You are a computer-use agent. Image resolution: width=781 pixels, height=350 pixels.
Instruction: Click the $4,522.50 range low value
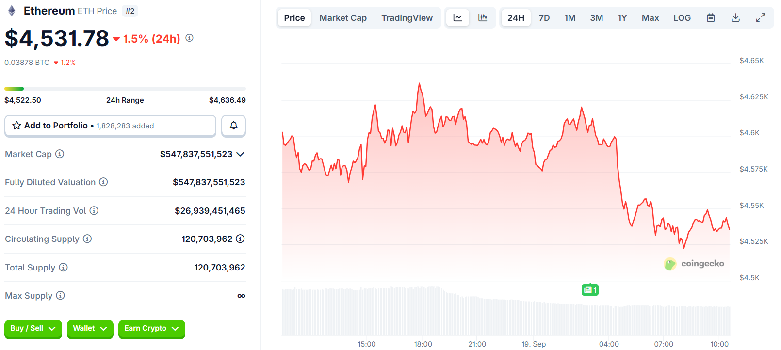23,100
